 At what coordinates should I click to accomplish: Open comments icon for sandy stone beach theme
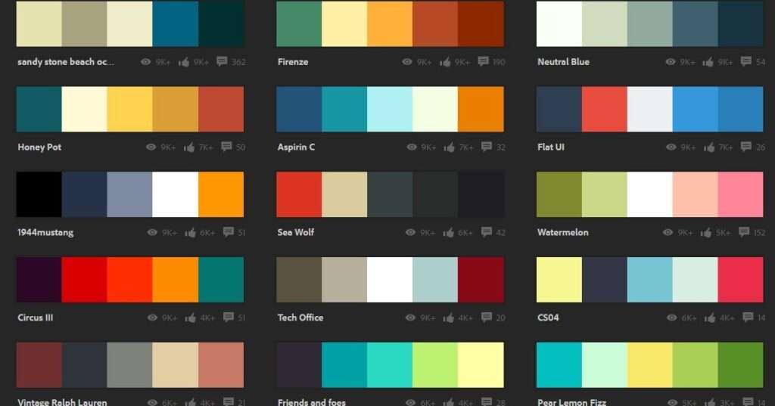222,61
